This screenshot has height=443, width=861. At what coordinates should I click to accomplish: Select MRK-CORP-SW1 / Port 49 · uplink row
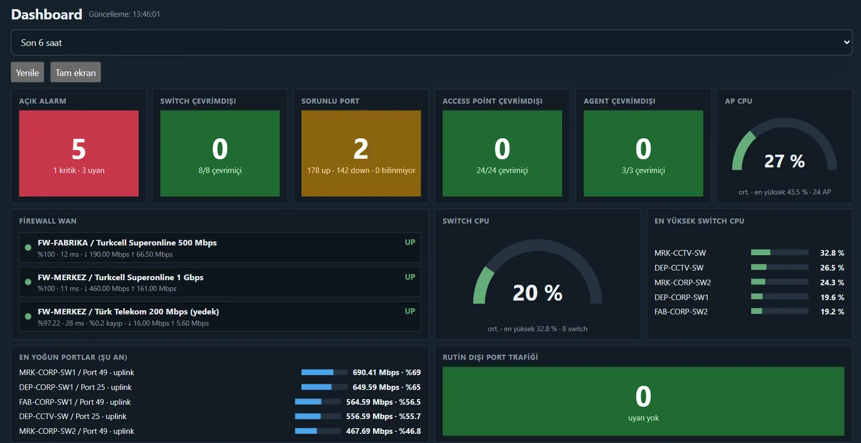pos(220,373)
